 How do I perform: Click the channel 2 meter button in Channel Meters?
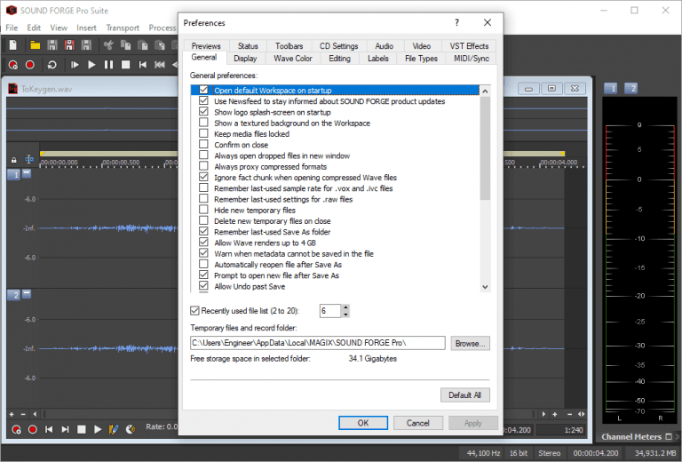coord(631,88)
